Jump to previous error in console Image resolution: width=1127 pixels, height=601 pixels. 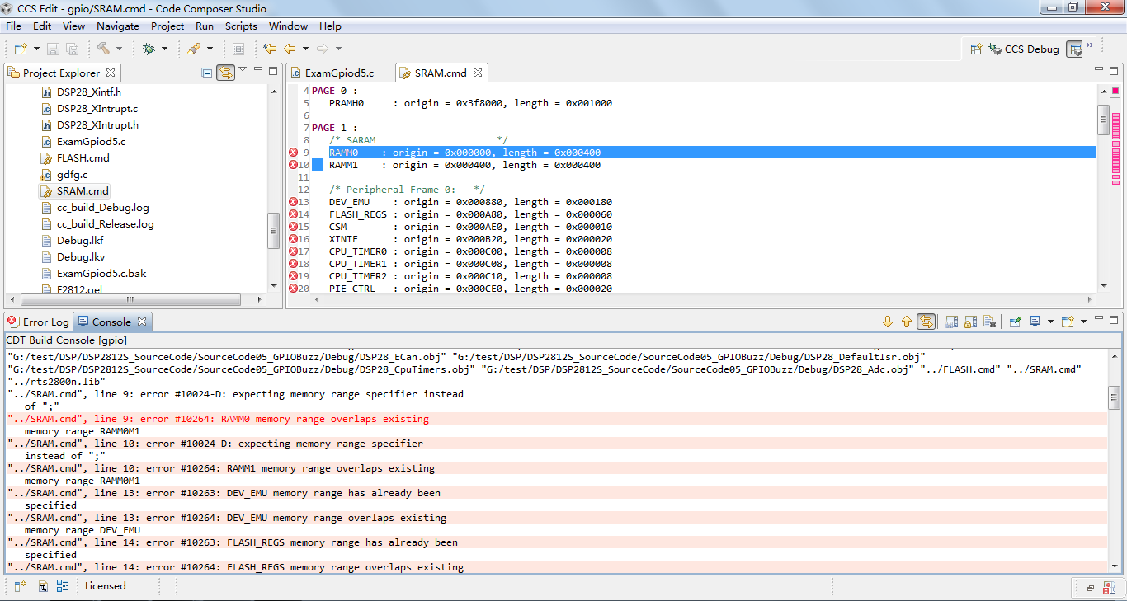[x=907, y=322]
